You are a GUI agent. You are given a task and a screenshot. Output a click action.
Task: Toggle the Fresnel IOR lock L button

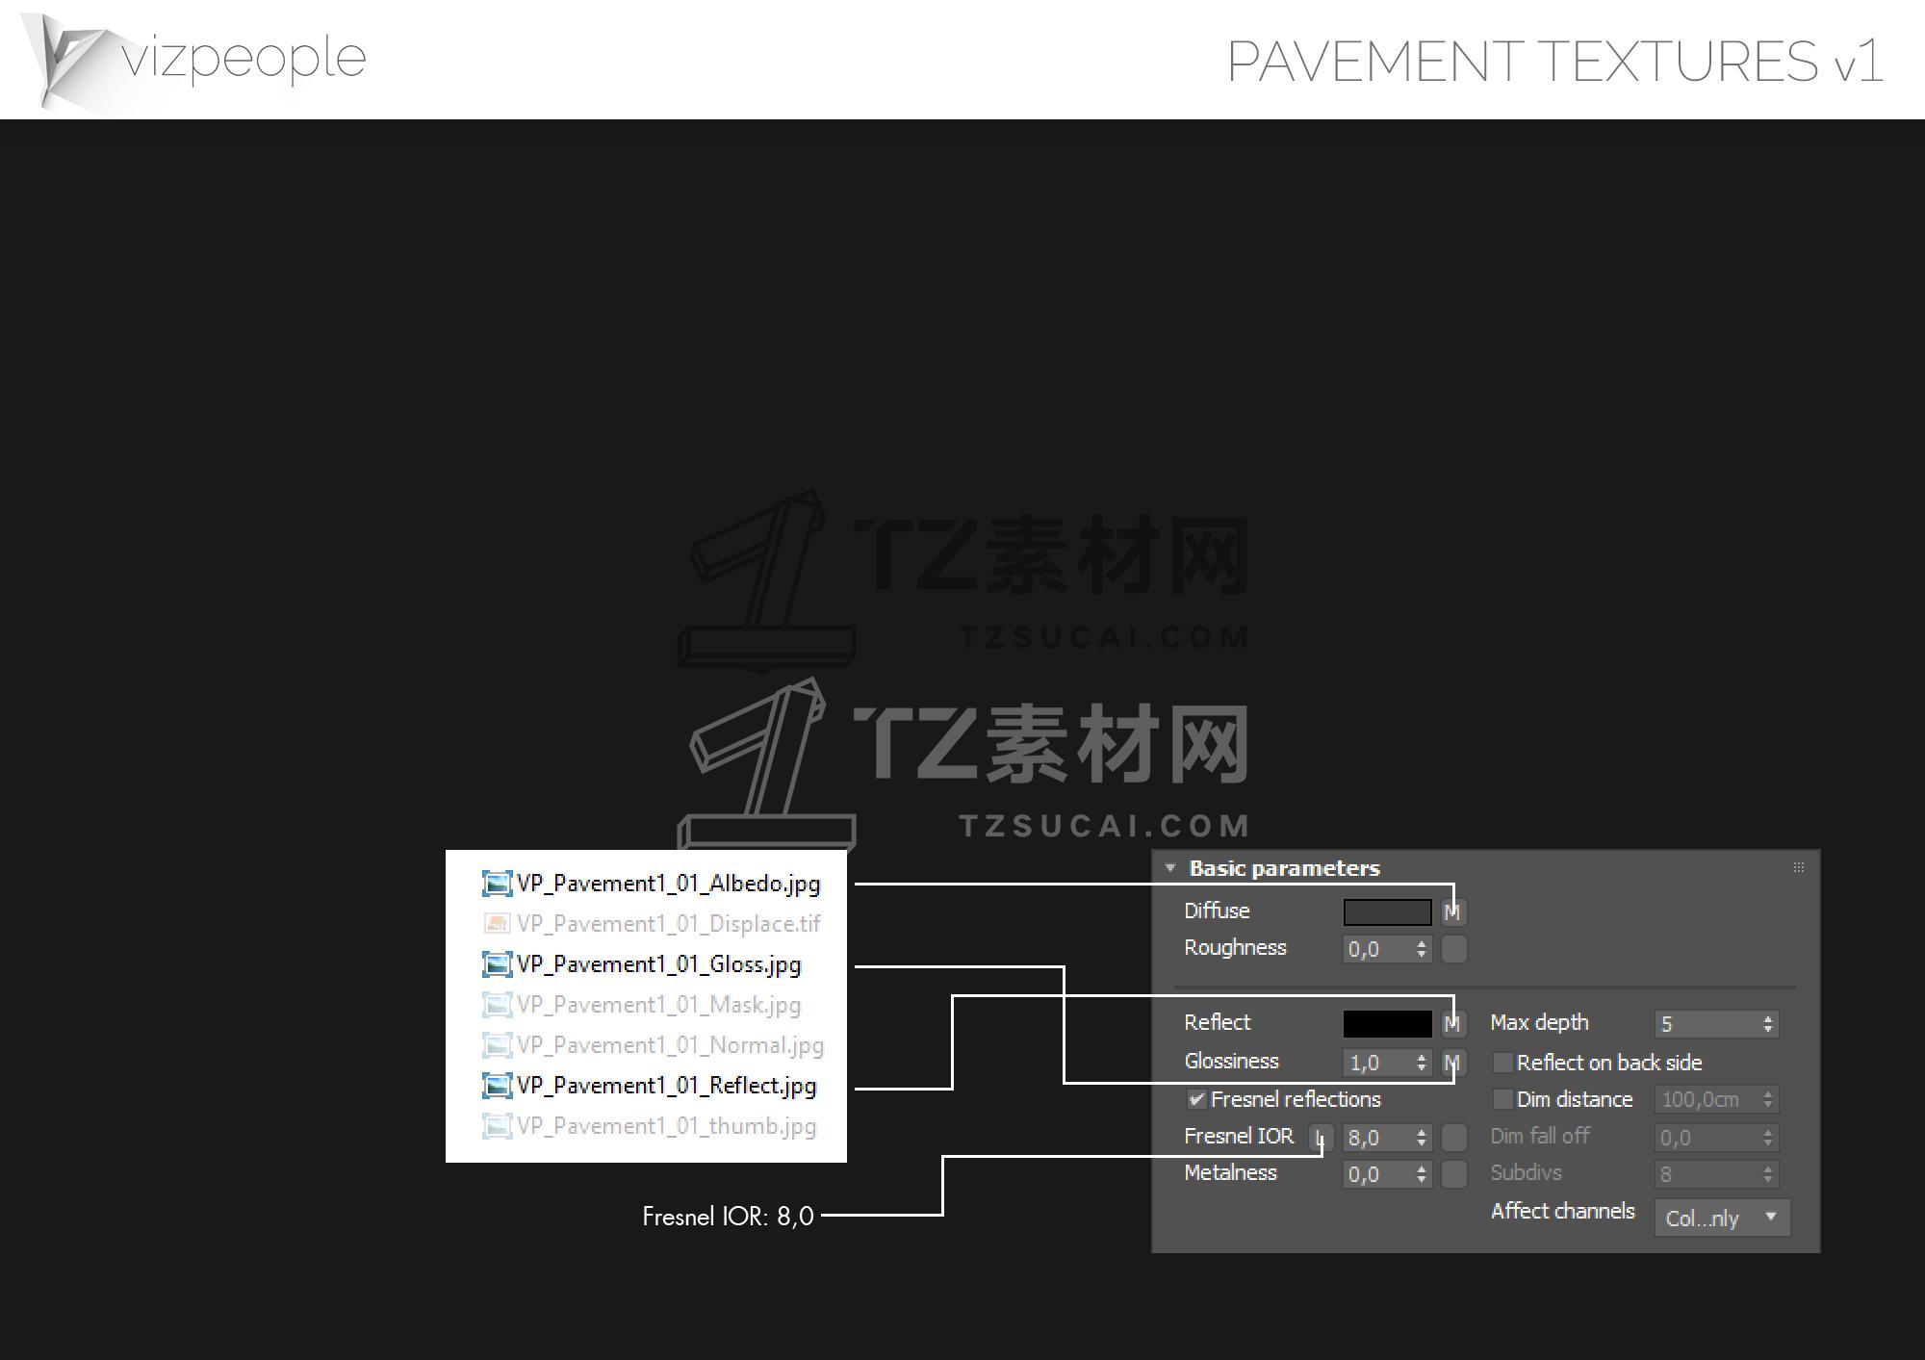1321,1138
